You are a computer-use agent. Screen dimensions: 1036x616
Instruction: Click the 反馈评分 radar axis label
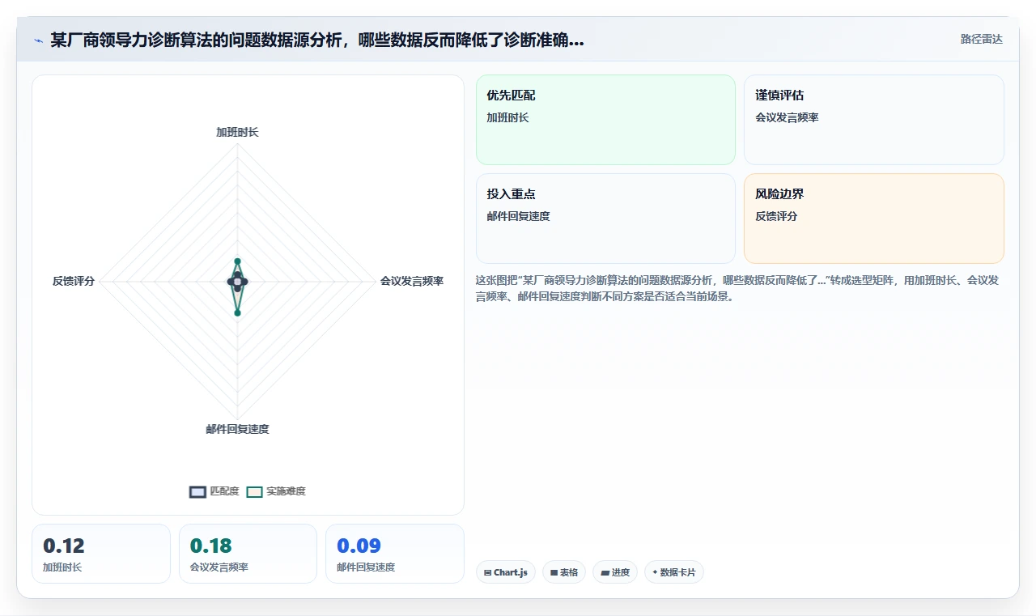[x=74, y=281]
